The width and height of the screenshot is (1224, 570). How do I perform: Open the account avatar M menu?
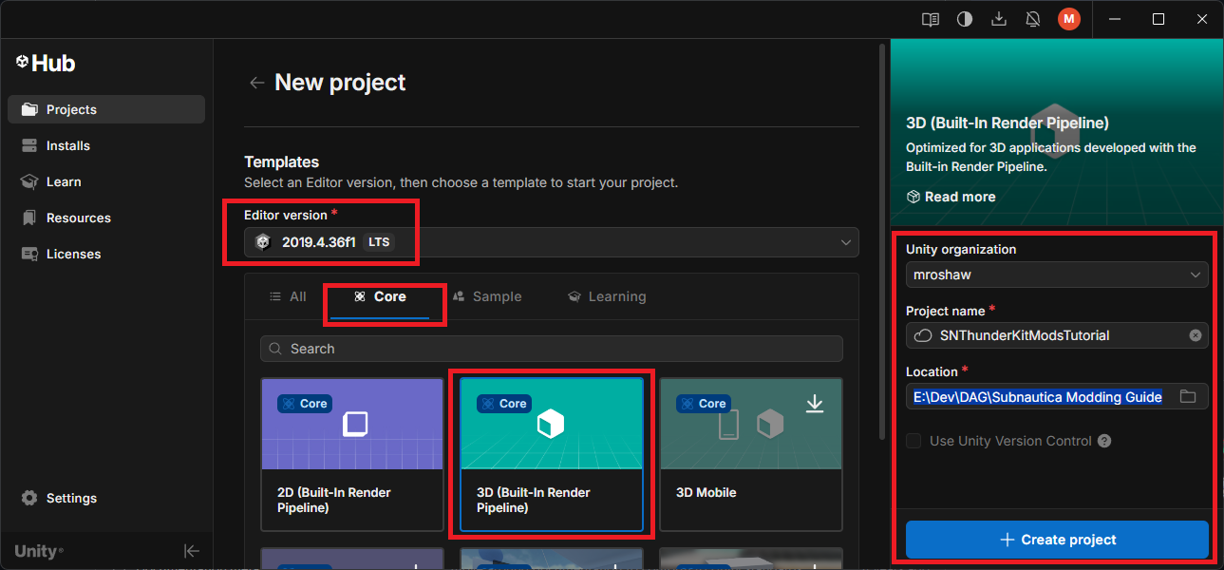pyautogui.click(x=1069, y=19)
